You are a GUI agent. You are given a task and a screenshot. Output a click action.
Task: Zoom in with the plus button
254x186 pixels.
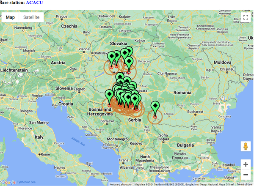[x=246, y=164]
